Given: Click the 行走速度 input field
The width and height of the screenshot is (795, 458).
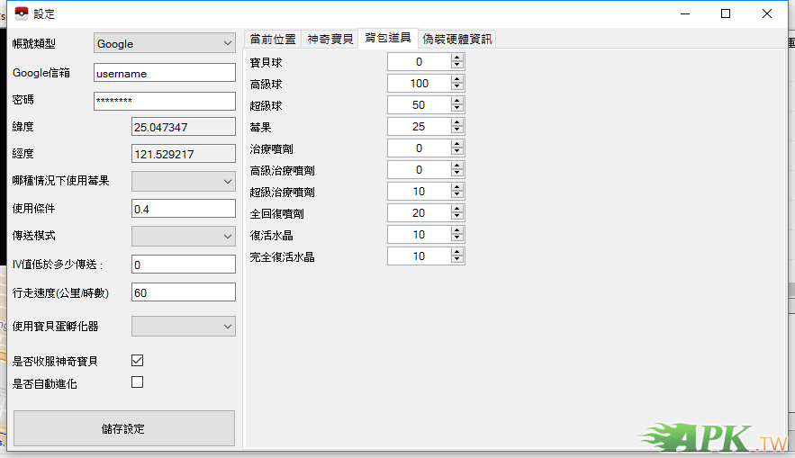Looking at the screenshot, I should click(183, 292).
